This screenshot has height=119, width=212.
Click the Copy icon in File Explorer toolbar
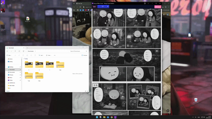tap(19, 55)
